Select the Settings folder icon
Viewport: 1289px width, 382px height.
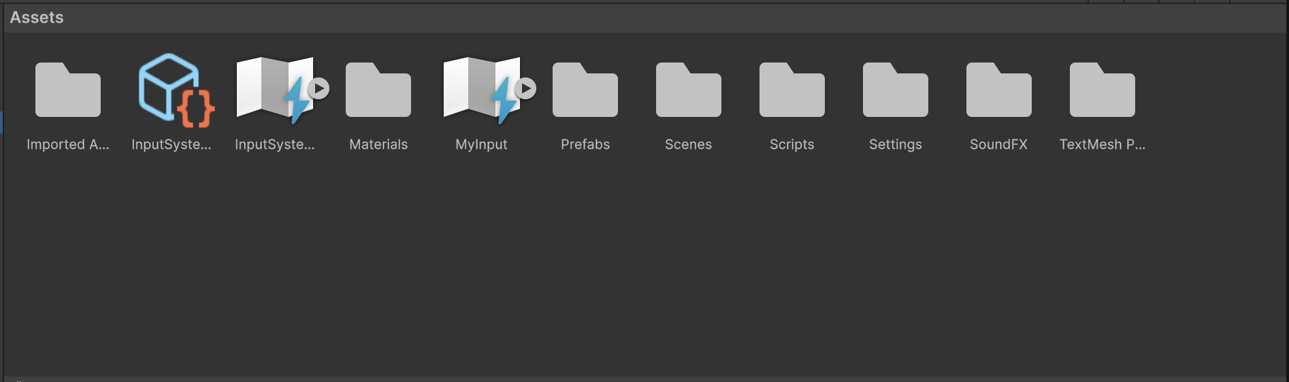pos(896,90)
